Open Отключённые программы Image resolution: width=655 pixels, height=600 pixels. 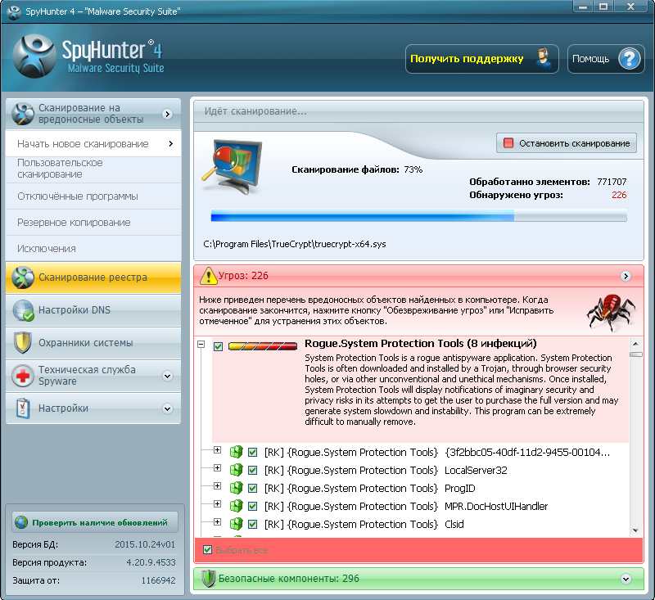tap(93, 196)
